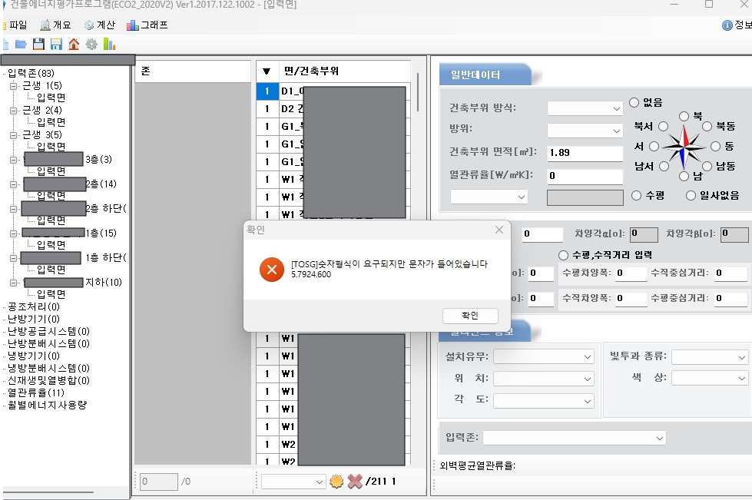Click the bar chart graph toolbar icon
This screenshot has height=500, width=752.
coord(109,44)
